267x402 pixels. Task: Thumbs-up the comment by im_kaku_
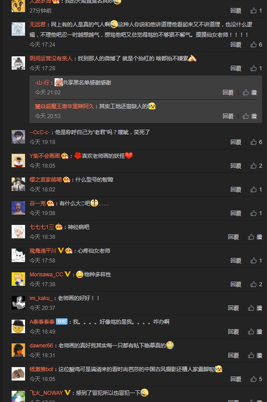[x=255, y=308]
